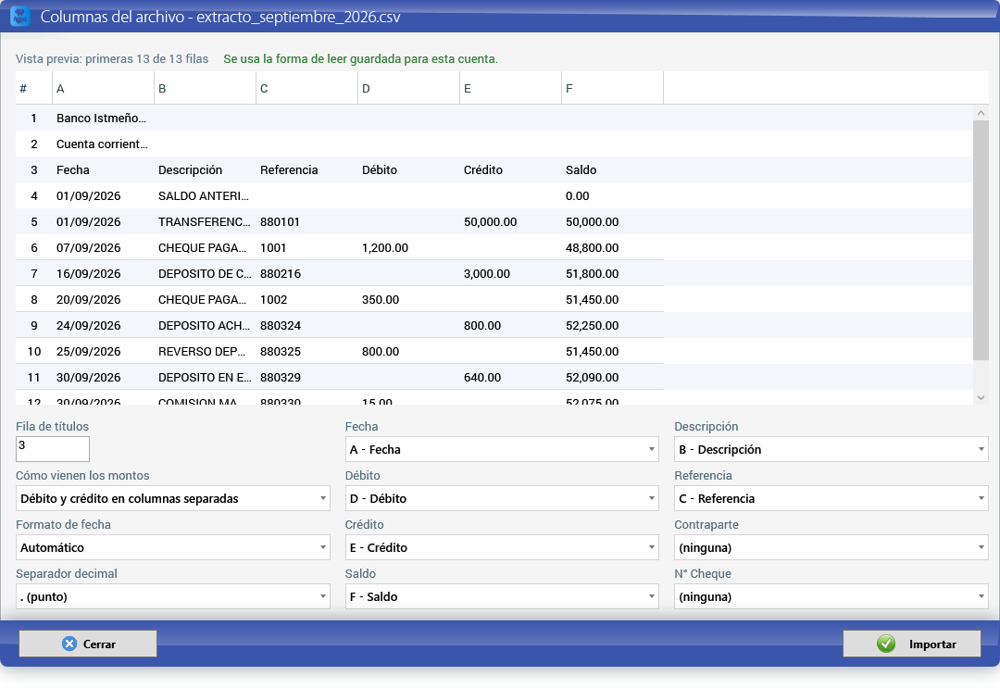Click the preview table's scroll-up arrow
1000x688 pixels.
[981, 113]
